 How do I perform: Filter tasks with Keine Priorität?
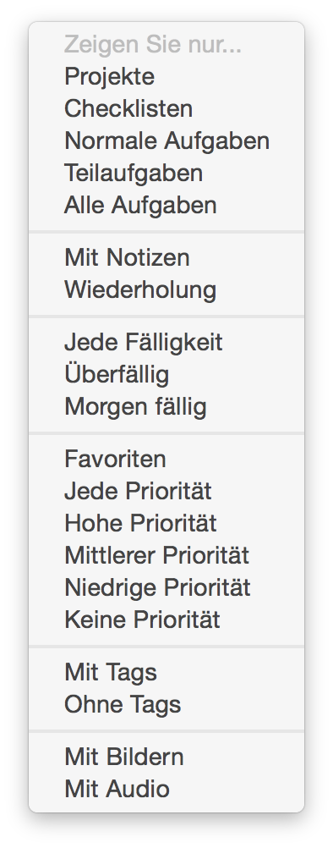click(166, 619)
